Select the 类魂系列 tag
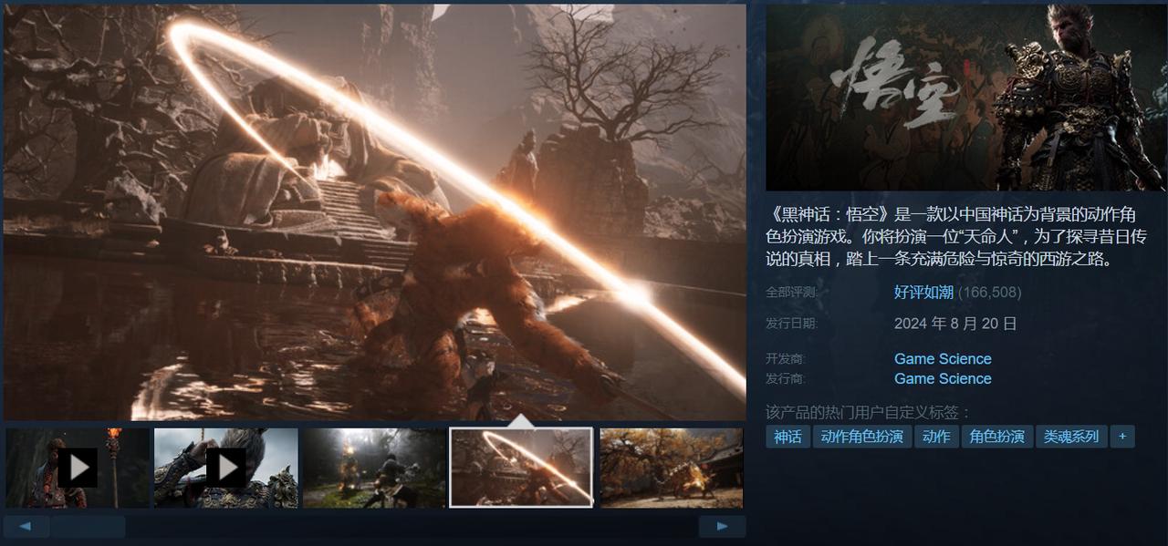 tap(1071, 437)
